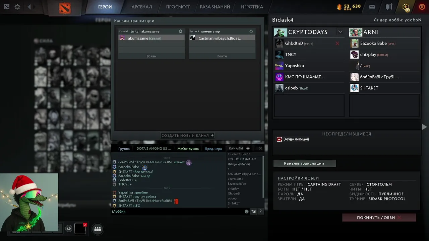This screenshot has width=429, height=241.
Task: Open the mail envelope icon
Action: coord(372,7)
